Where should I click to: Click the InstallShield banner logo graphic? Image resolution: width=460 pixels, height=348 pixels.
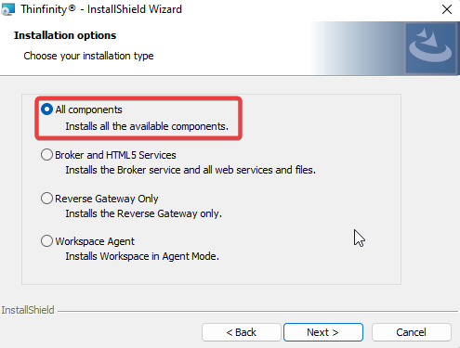[x=430, y=48]
